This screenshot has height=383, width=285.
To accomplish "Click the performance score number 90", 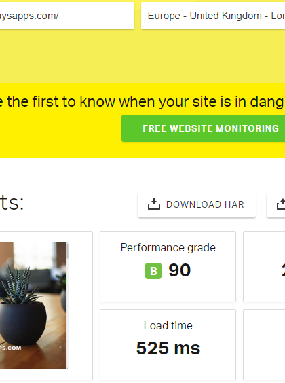I will pyautogui.click(x=180, y=270).
